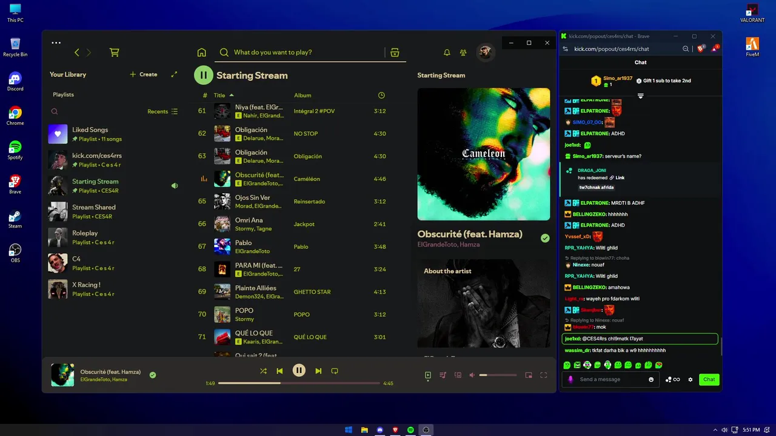The image size is (776, 436).
Task: Skip to the previous track
Action: tap(279, 371)
